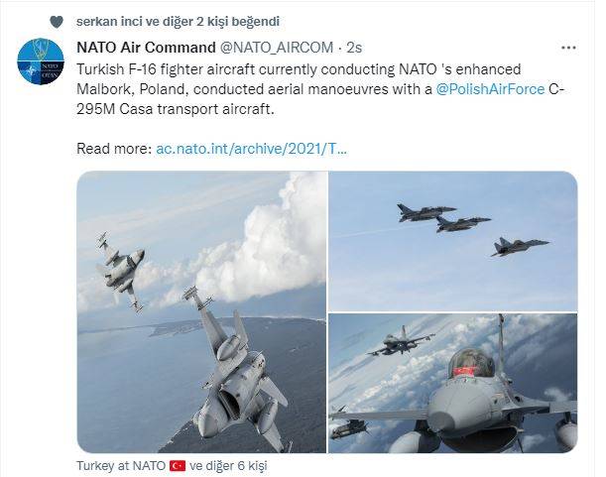Open the NATO Air Command display name
The image size is (606, 477).
pos(146,48)
